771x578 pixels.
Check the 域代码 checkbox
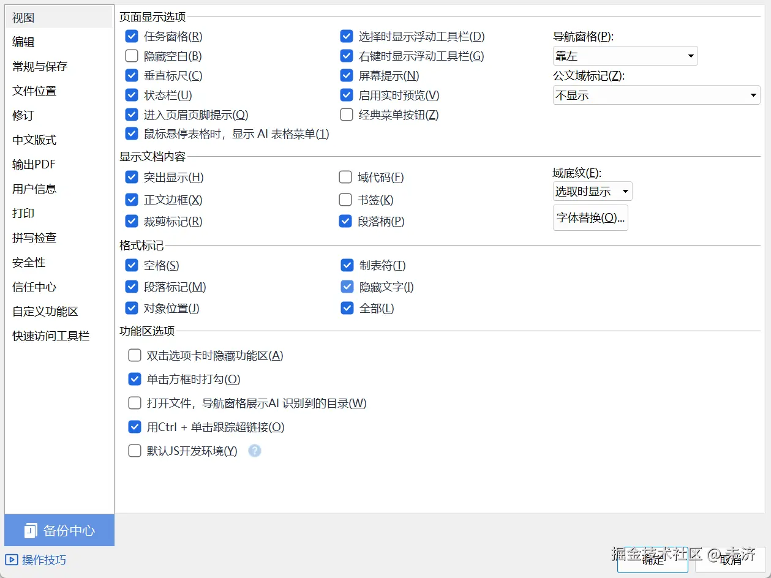pyautogui.click(x=345, y=178)
